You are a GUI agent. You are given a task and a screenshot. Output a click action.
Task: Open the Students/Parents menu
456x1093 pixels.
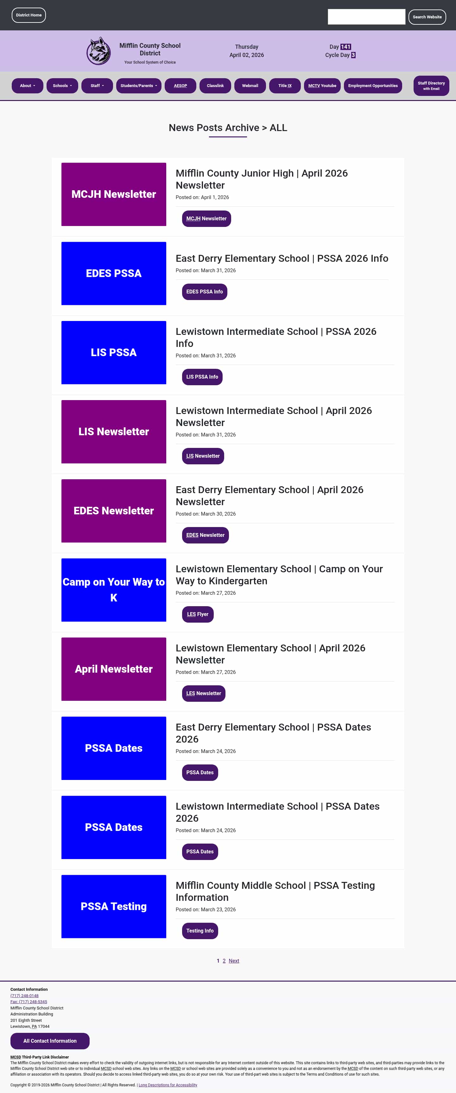138,86
